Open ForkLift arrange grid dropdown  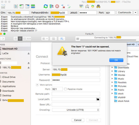[x=45, y=39]
